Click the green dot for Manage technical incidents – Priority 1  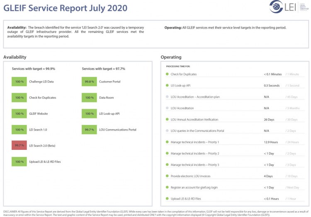point(167,142)
